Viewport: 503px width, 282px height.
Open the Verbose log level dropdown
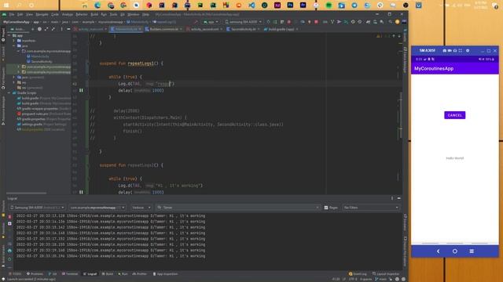pos(141,208)
